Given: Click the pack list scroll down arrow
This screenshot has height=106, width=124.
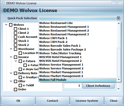Looking at the screenshot, I should pyautogui.click(x=119, y=79).
